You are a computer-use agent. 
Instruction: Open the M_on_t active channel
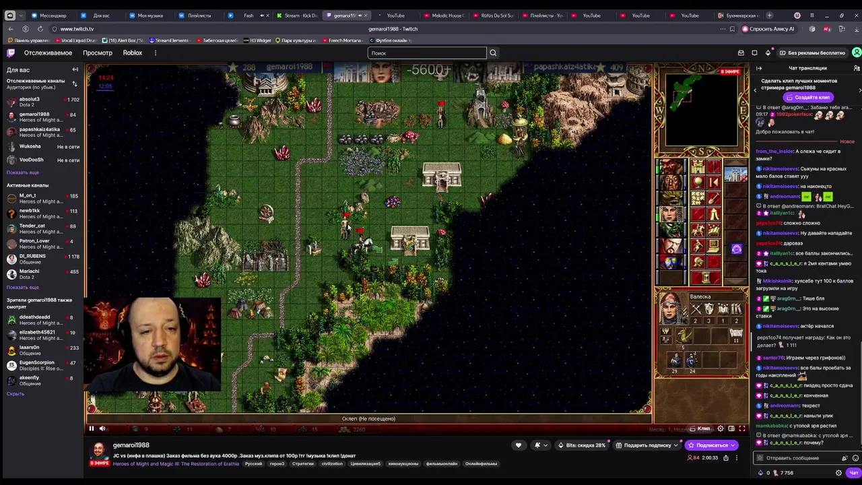(42, 198)
